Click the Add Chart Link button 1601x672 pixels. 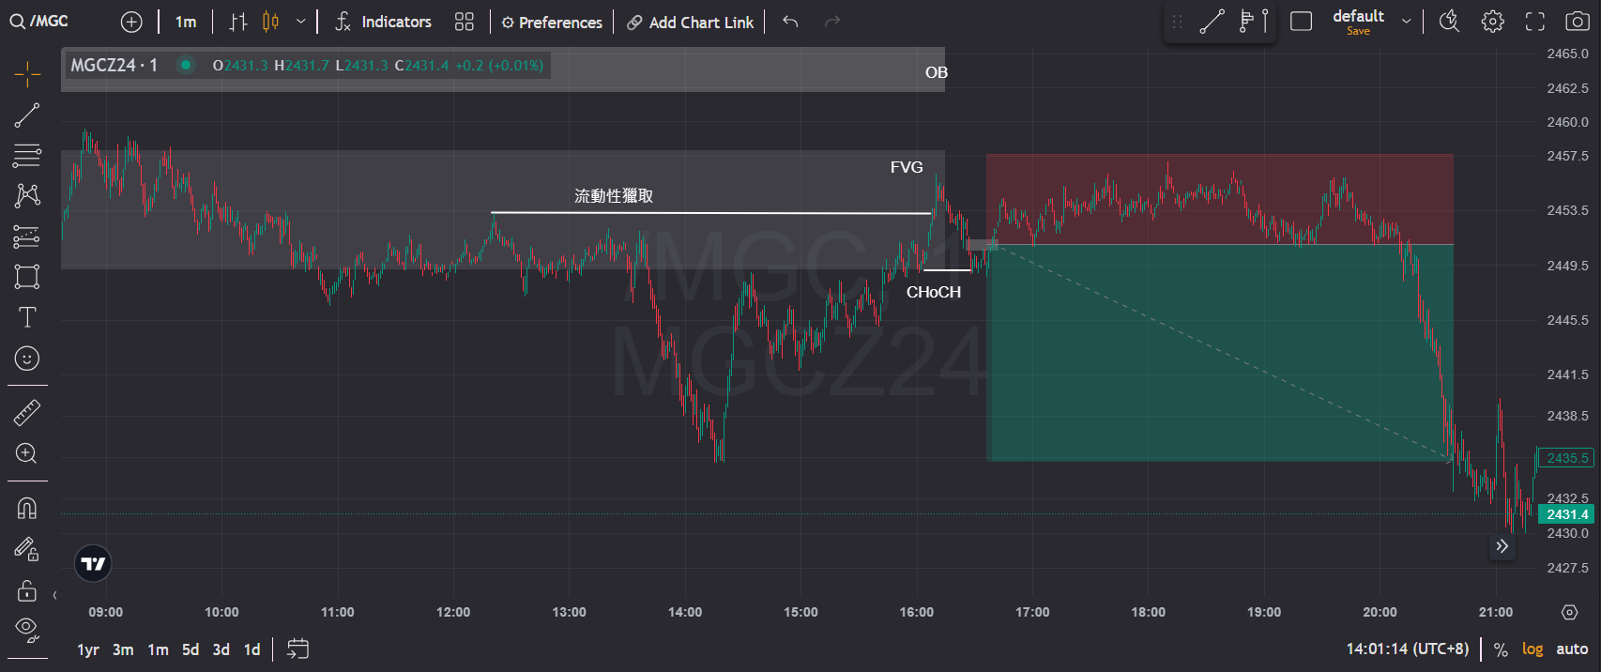690,22
